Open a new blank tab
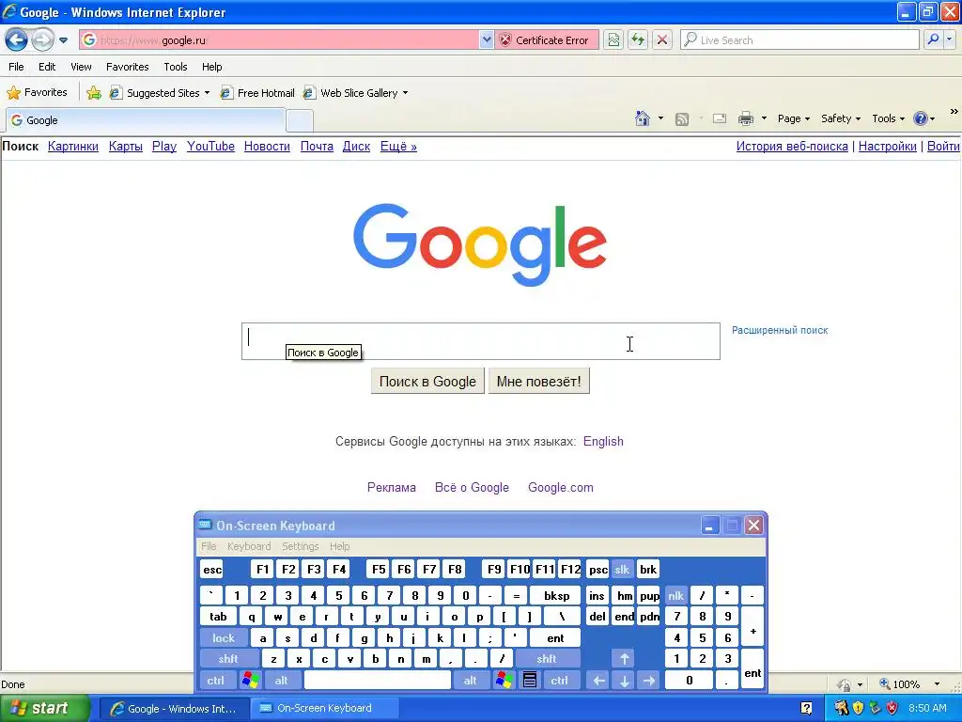The height and width of the screenshot is (722, 962). (x=300, y=121)
